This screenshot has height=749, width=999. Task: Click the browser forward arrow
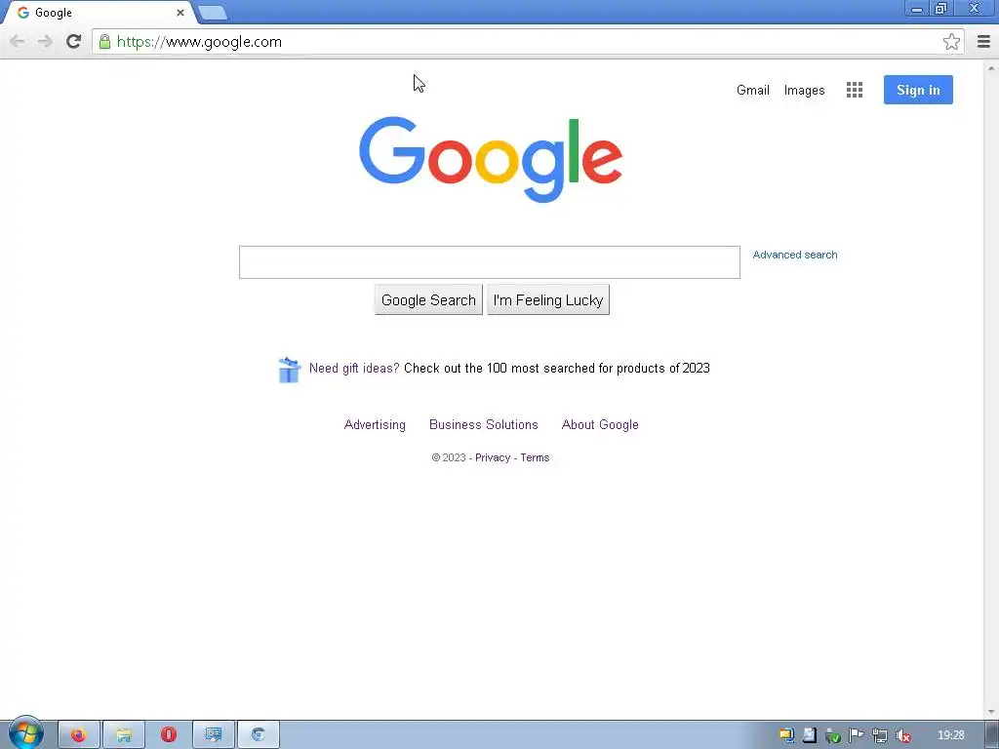point(45,41)
